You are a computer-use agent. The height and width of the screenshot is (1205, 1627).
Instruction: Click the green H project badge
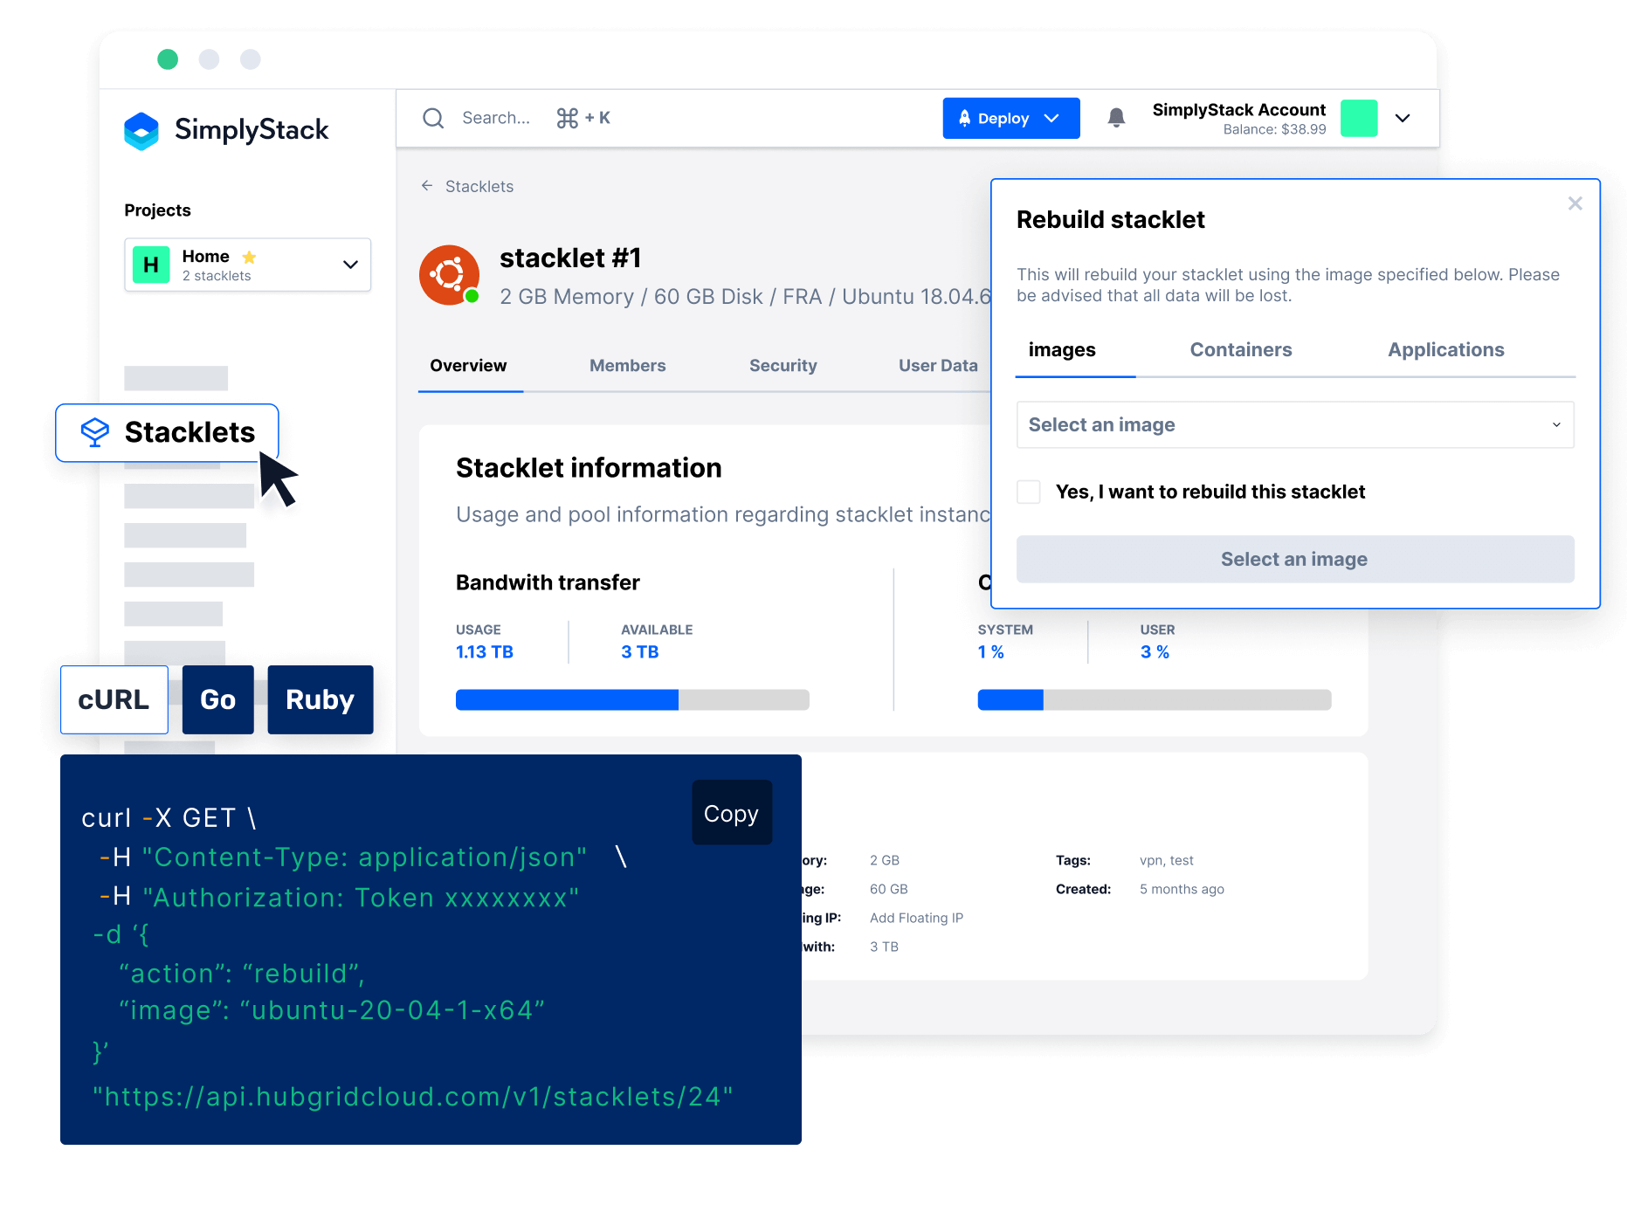point(151,265)
